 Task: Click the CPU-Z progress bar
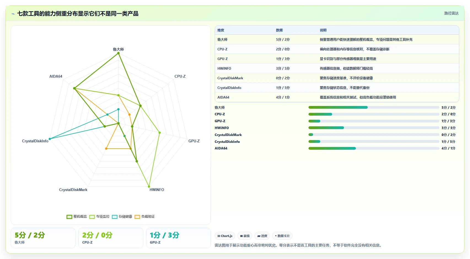pos(374,114)
